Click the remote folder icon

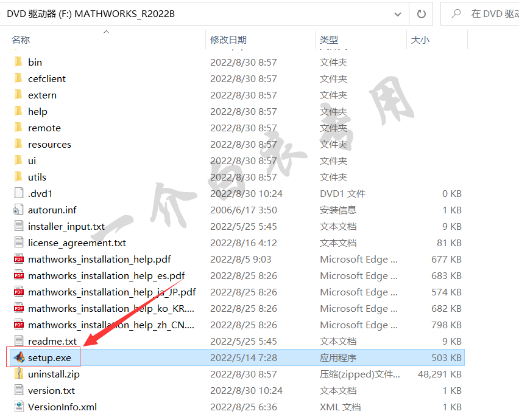coord(18,128)
